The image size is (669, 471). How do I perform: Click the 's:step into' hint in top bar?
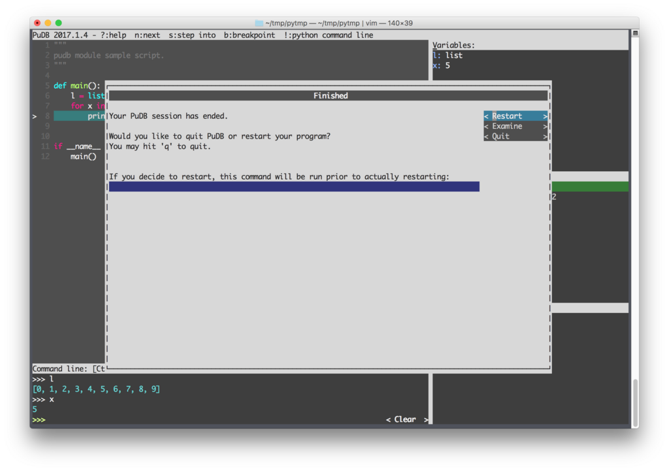(x=192, y=35)
